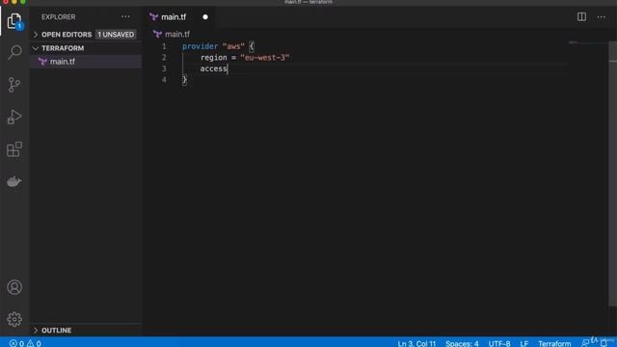Open the Explorer view icon

click(14, 21)
